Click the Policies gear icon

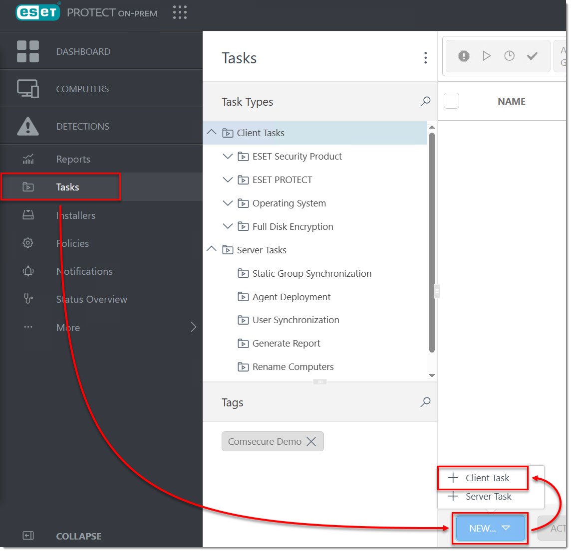pyautogui.click(x=28, y=243)
